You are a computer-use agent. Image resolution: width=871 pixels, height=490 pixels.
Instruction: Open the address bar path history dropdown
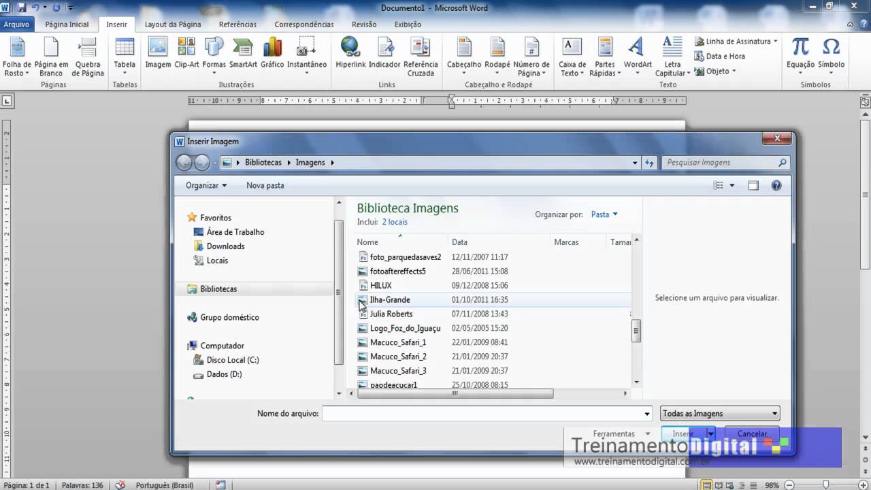[x=635, y=163]
